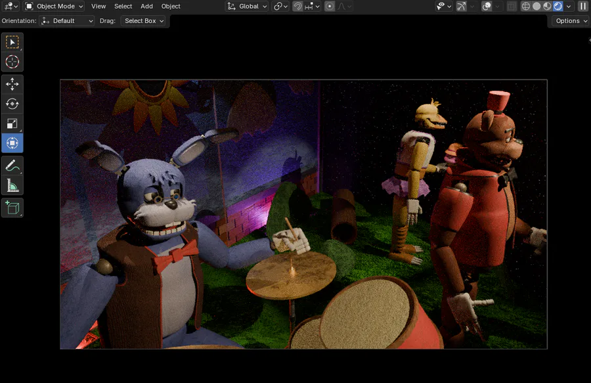Open the Global transform orientation dropdown
Viewport: 591px width, 383px height.
(x=247, y=6)
